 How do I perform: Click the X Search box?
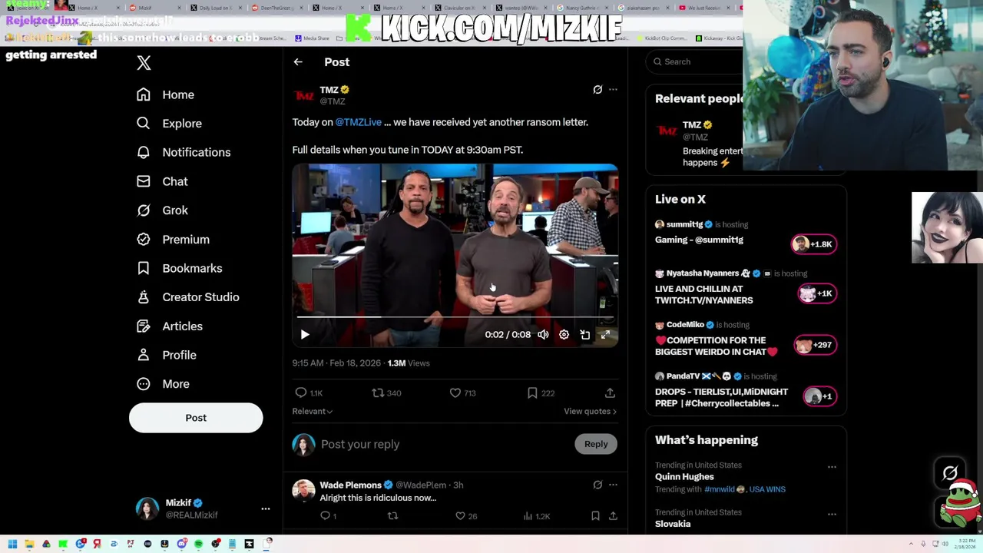pyautogui.click(x=695, y=61)
